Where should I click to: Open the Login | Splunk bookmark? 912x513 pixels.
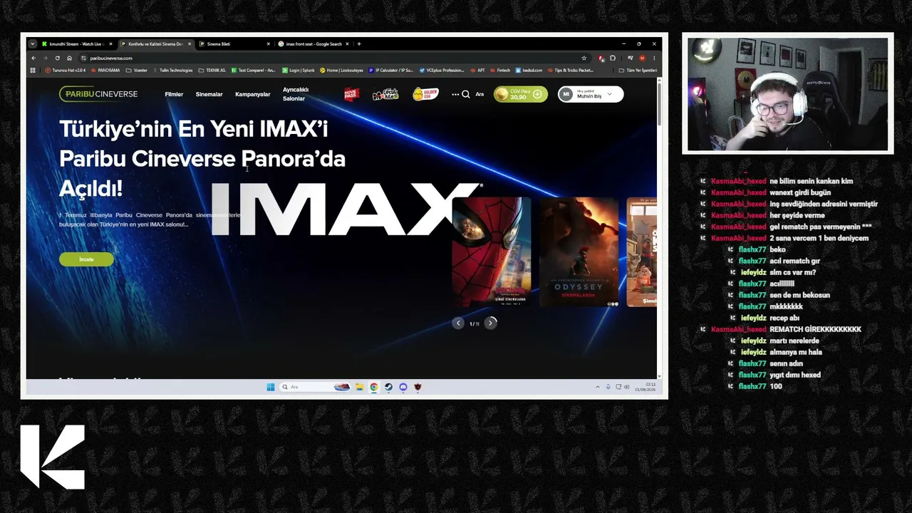point(299,71)
